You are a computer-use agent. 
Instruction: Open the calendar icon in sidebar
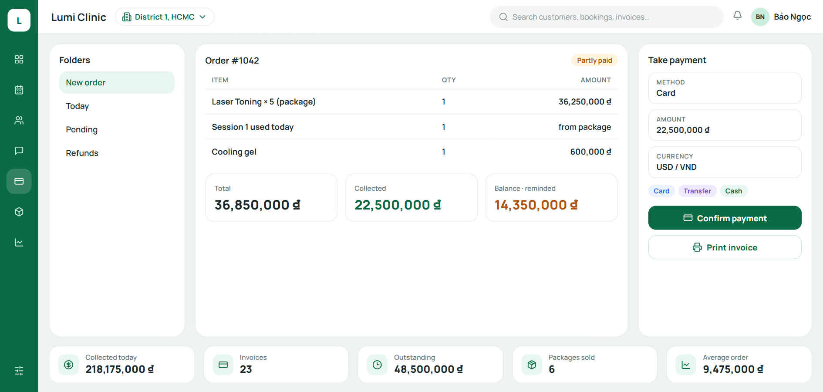click(19, 90)
